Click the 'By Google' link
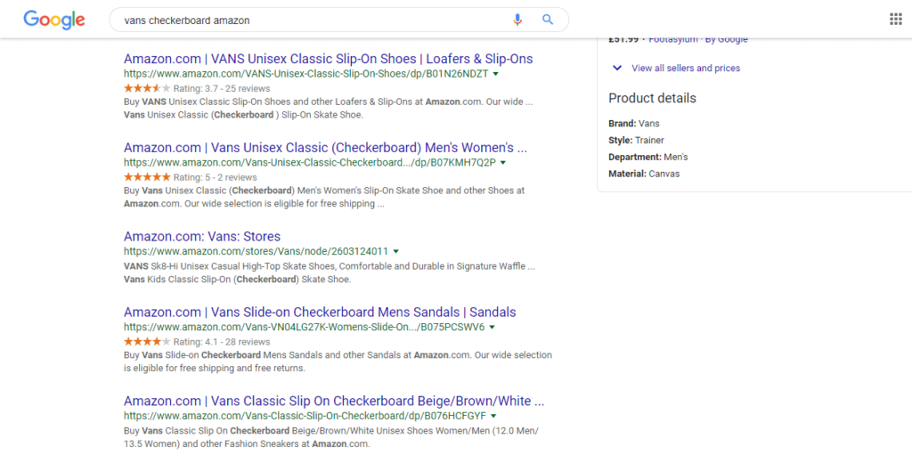Viewport: 912px width, 463px height. [727, 39]
